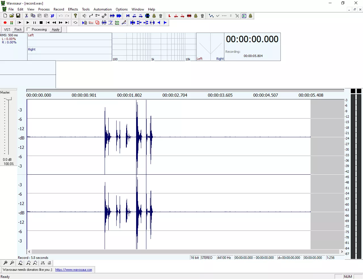Click the red record button
The height and width of the screenshot is (279, 363).
coord(5,23)
